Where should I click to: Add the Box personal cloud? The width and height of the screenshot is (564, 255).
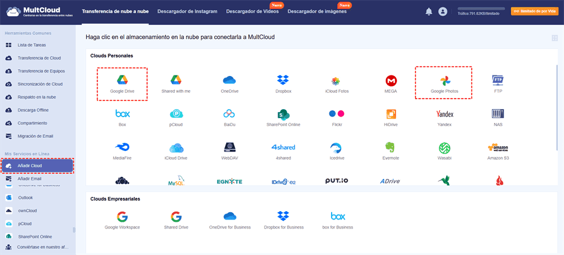click(x=122, y=114)
